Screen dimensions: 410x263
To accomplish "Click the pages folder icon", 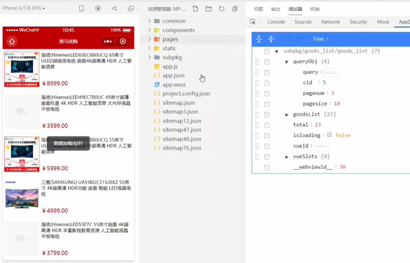I will (157, 39).
